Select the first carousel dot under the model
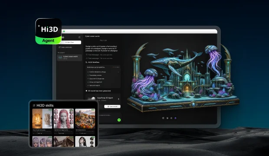269x156 pixels. [x=163, y=118]
